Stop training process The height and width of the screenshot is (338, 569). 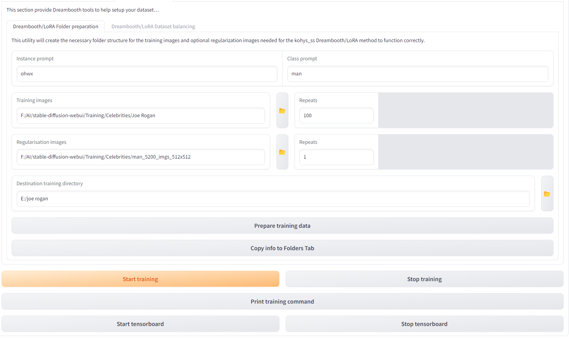[424, 279]
